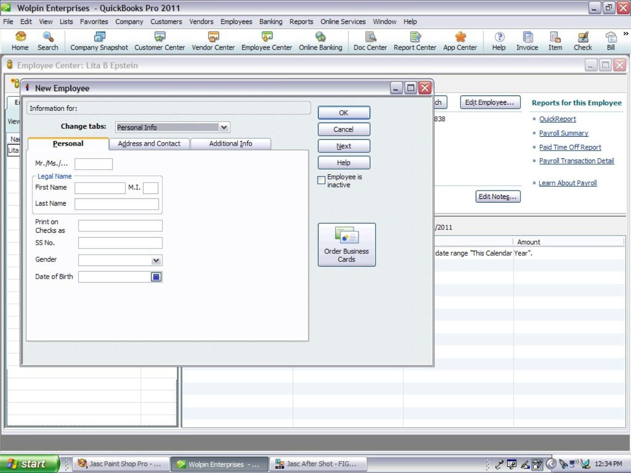Open the File menu
The image size is (631, 473).
point(8,22)
